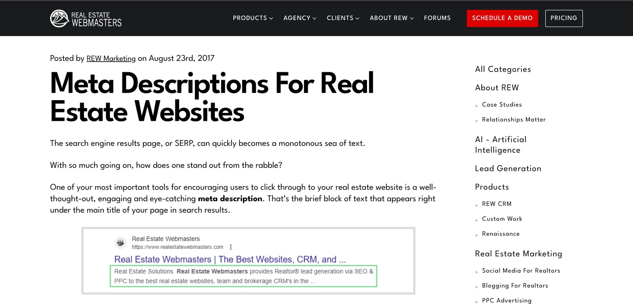This screenshot has width=633, height=304.
Task: Open the Custom Work subcategory
Action: coord(502,219)
